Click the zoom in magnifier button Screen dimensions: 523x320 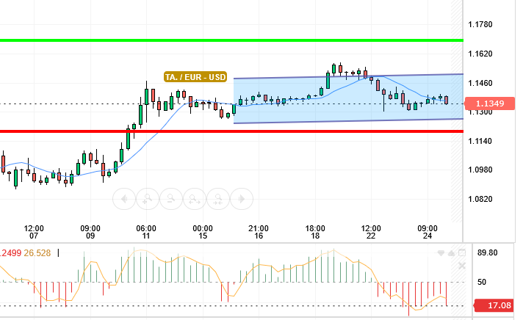pos(148,199)
